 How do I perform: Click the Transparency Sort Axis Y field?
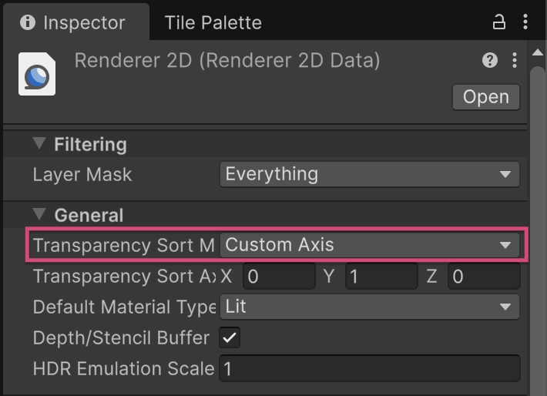[x=381, y=277]
